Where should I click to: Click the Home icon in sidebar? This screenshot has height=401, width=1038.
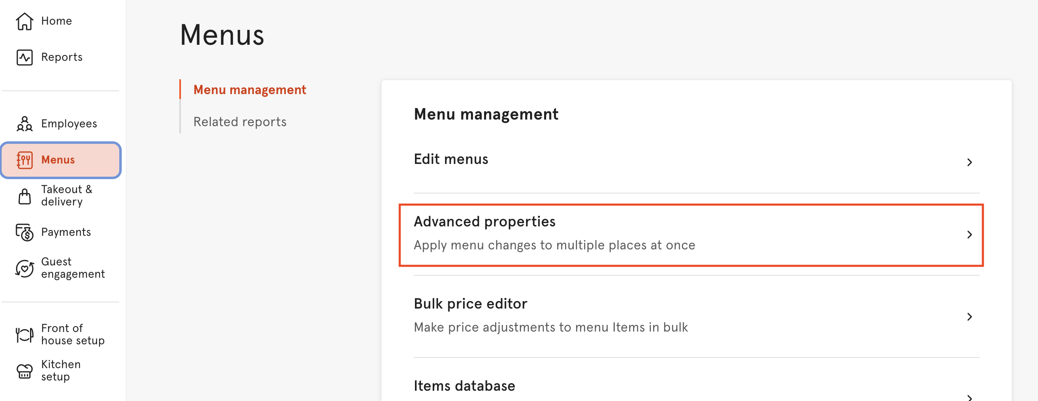[24, 21]
